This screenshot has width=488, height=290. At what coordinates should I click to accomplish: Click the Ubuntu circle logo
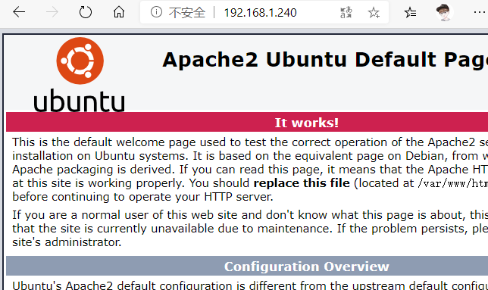[80, 61]
